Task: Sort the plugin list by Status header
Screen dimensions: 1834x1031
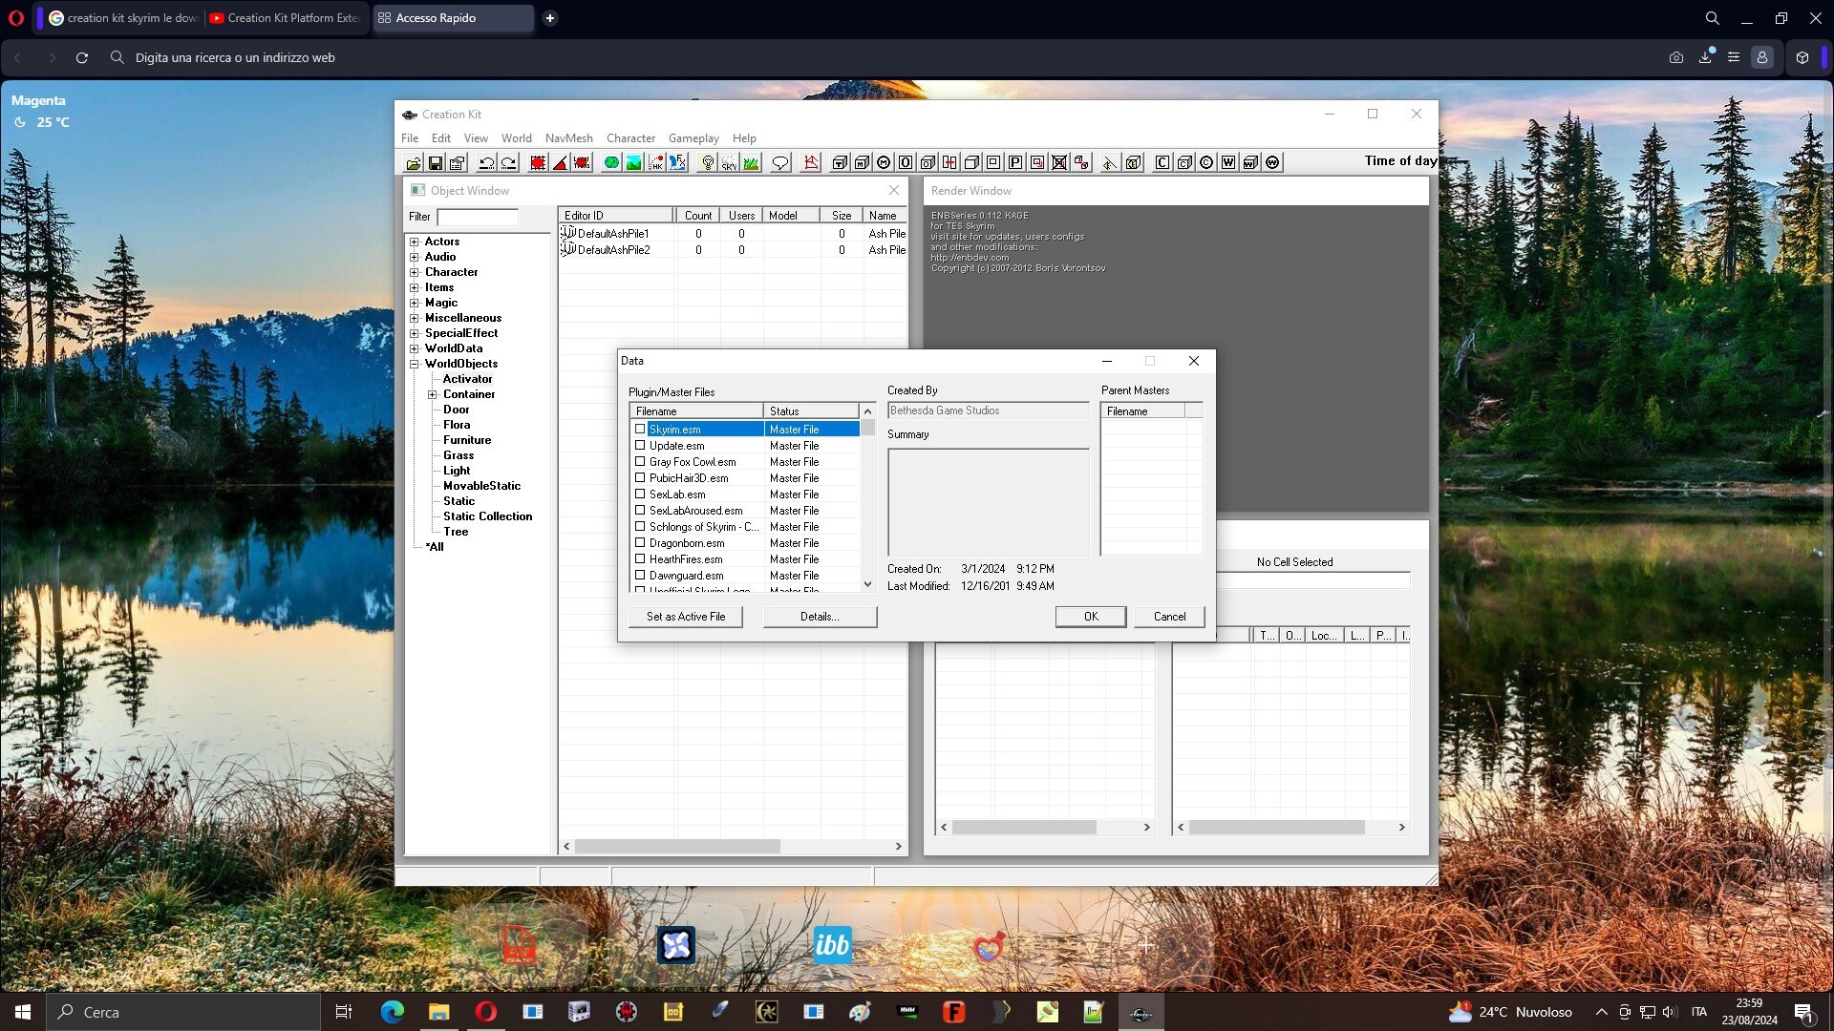Action: pyautogui.click(x=811, y=411)
